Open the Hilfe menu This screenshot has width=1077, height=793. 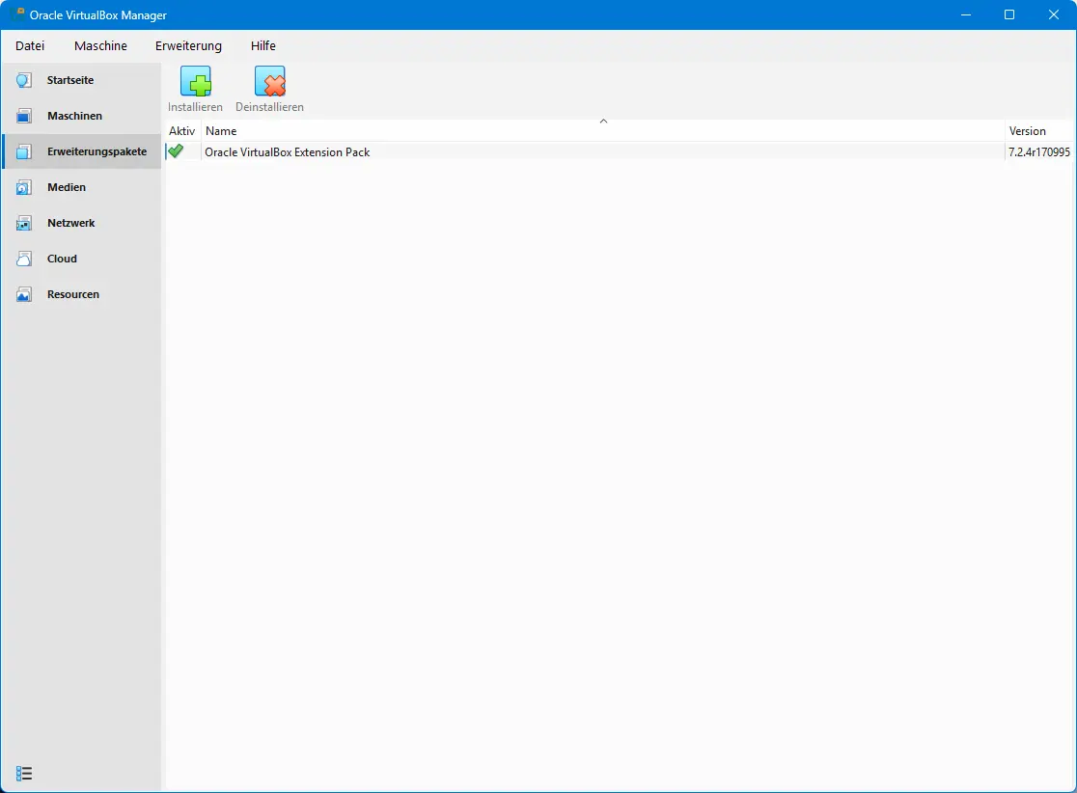(262, 45)
